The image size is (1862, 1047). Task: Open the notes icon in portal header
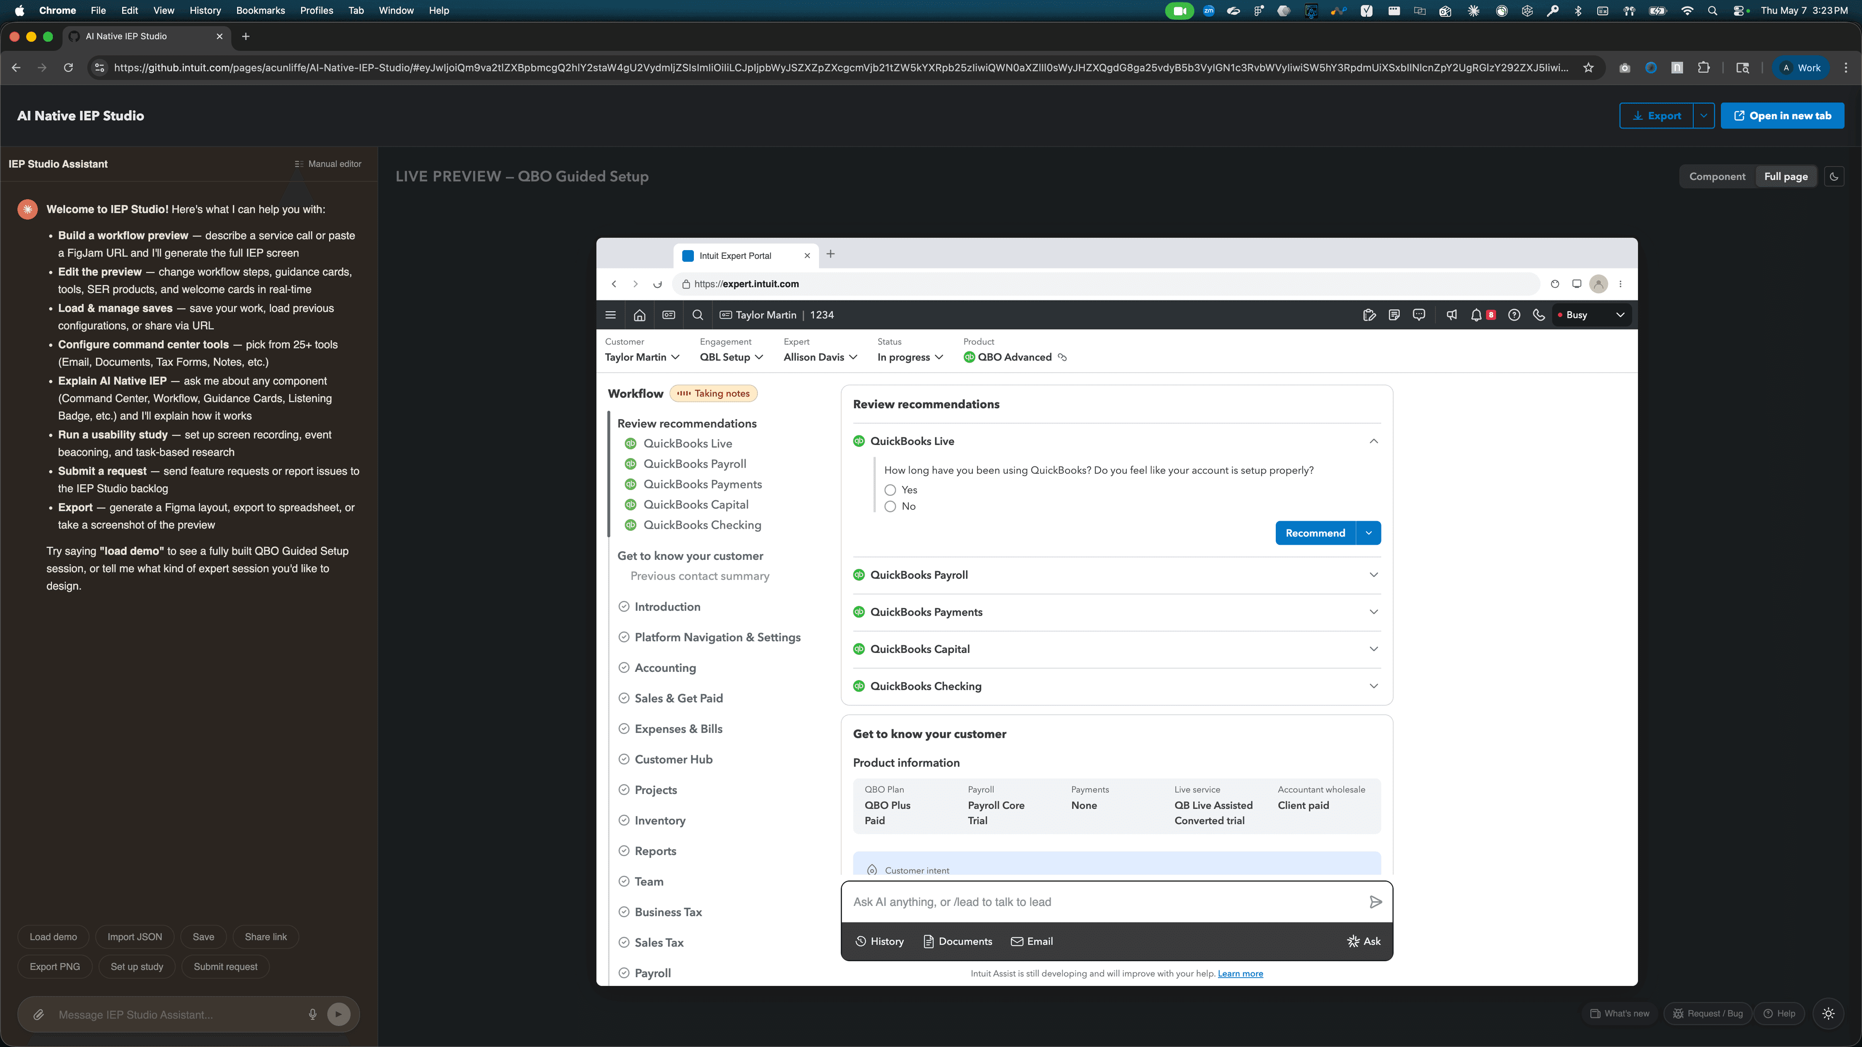click(x=1395, y=315)
